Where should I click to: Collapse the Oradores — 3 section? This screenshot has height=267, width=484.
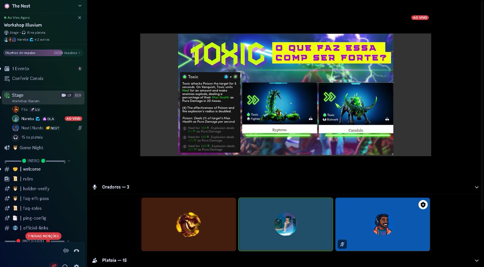pyautogui.click(x=477, y=187)
